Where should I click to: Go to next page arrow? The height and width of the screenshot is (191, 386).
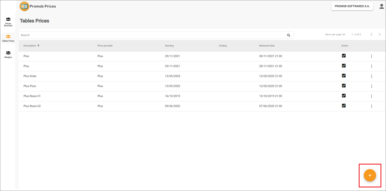[380, 34]
